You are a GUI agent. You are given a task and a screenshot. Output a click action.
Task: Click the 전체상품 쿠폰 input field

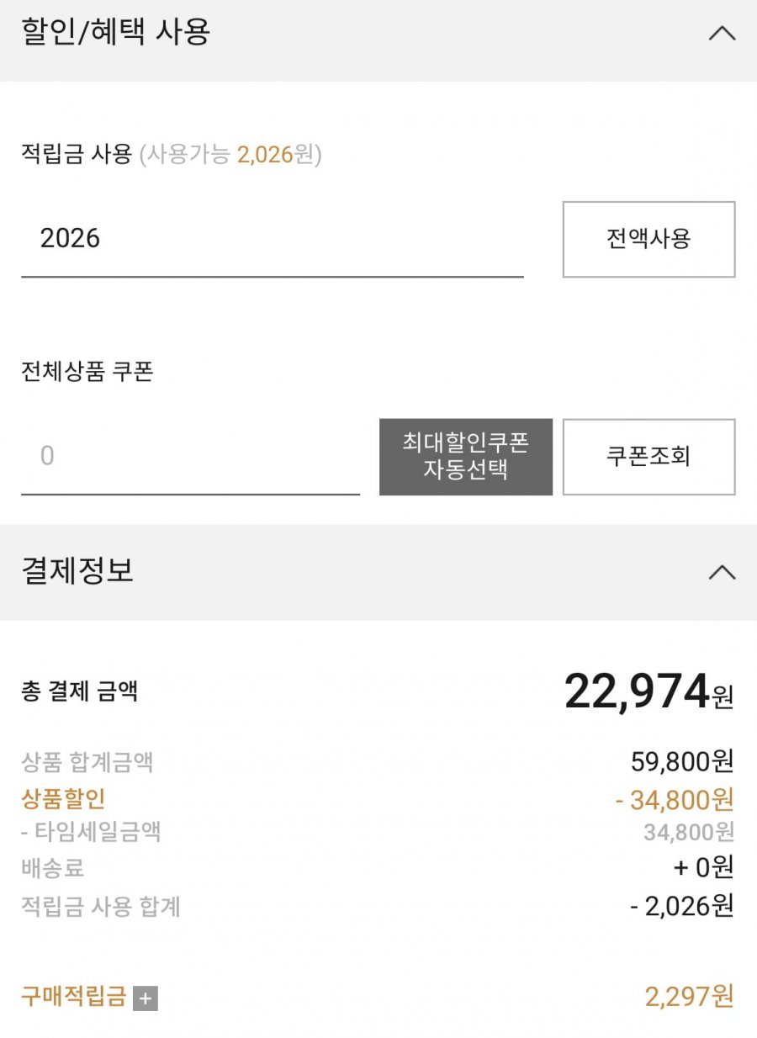pyautogui.click(x=190, y=456)
